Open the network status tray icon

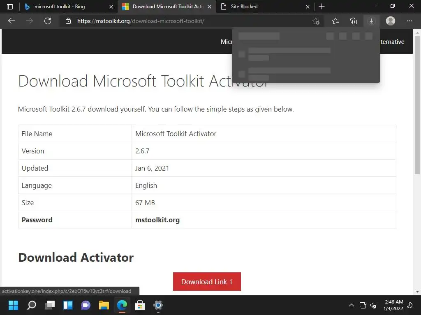363,305
